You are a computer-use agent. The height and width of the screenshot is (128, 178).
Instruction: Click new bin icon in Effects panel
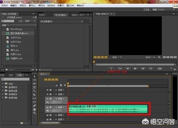click(x=22, y=123)
